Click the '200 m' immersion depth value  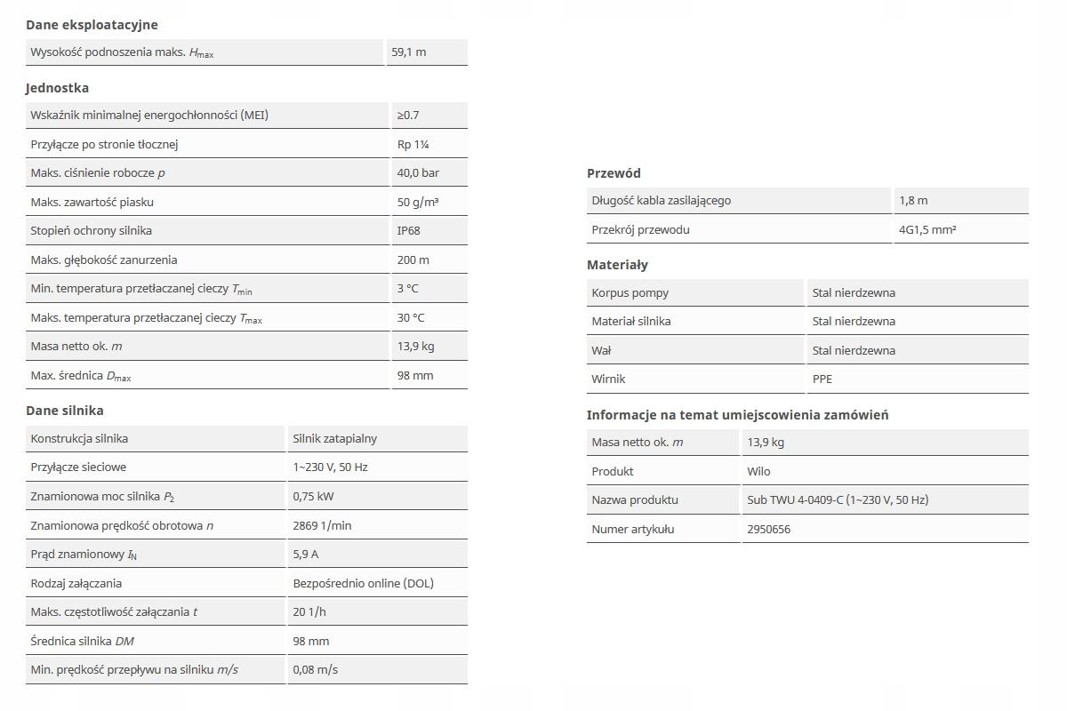(413, 260)
